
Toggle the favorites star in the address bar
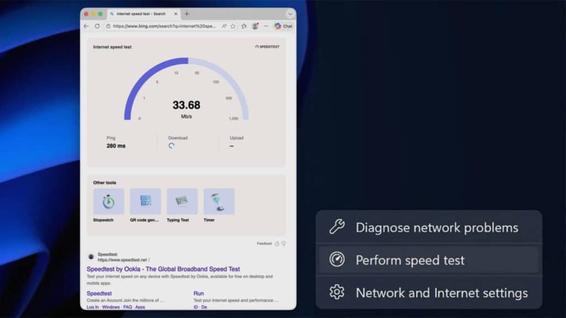(x=233, y=25)
